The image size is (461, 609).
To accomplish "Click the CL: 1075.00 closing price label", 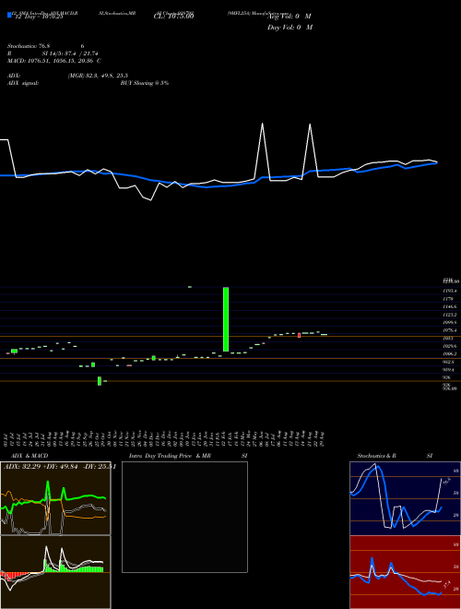I will pos(174,17).
